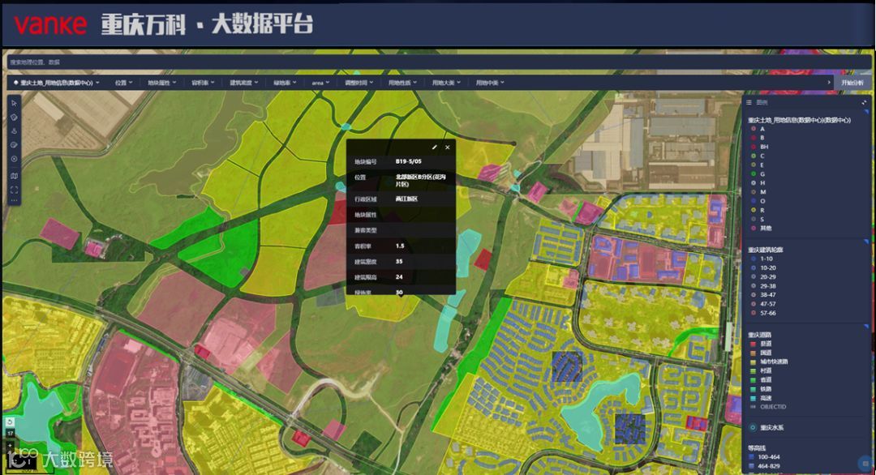Viewport: 876px width, 475px height.
Task: Select the polygon draw tool in left toolbar
Action: [x=14, y=118]
